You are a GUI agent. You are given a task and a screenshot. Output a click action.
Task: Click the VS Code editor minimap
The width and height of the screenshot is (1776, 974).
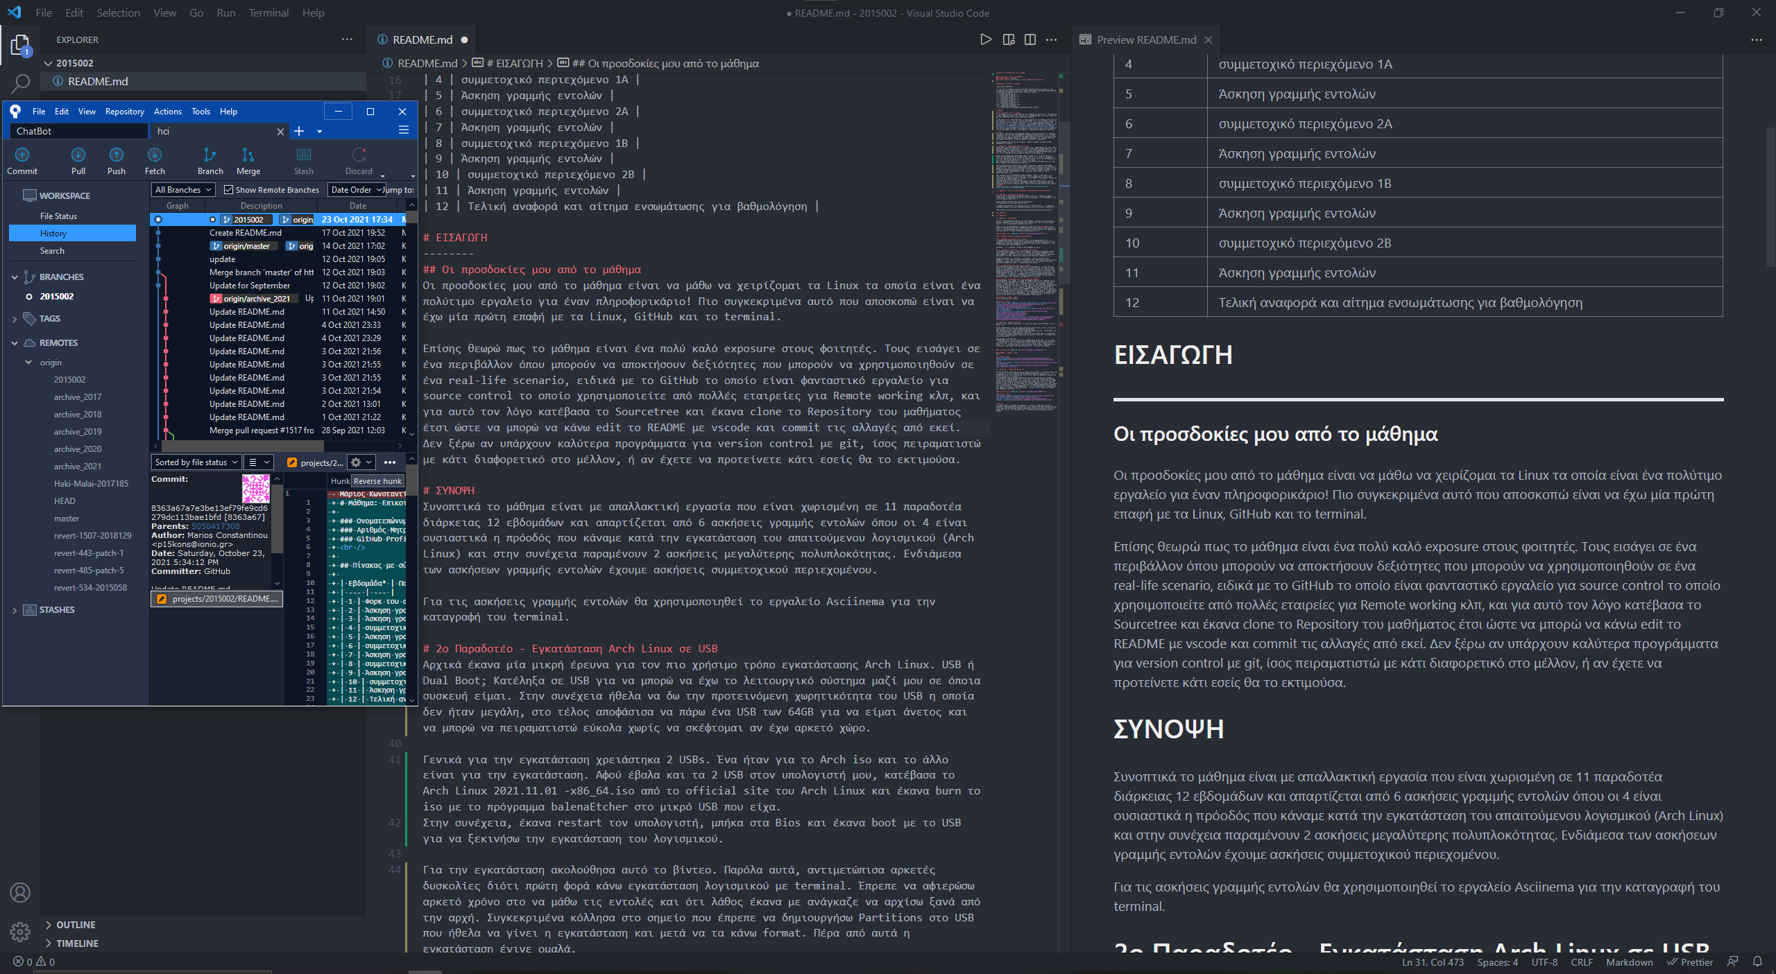1025,243
